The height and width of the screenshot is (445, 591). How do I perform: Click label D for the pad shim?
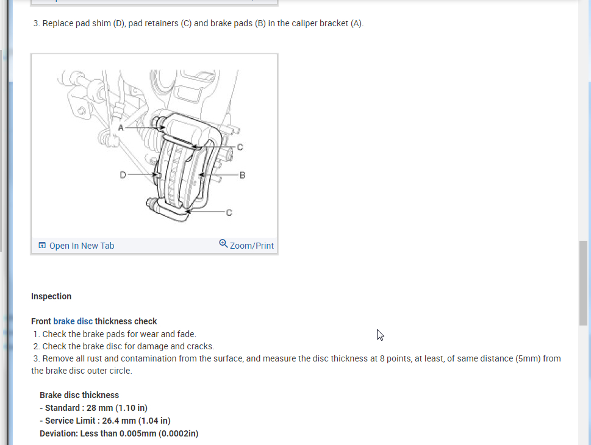tap(123, 175)
